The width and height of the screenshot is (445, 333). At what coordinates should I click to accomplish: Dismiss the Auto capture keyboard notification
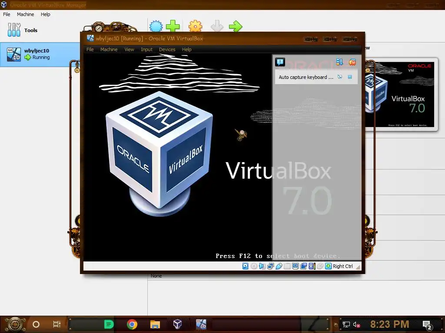tap(350, 77)
